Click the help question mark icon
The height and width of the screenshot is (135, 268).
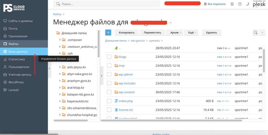(x=240, y=4)
